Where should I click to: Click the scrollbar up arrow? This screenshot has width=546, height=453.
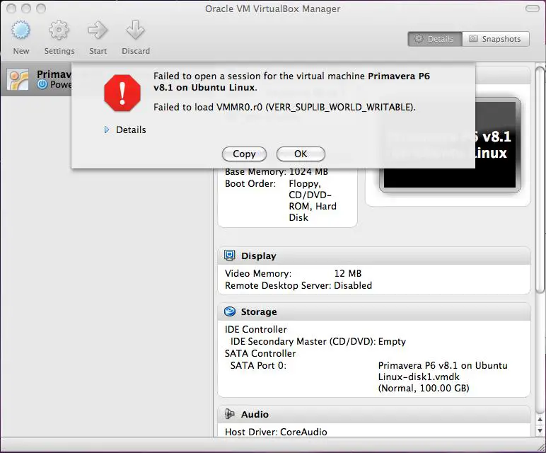click(540, 419)
